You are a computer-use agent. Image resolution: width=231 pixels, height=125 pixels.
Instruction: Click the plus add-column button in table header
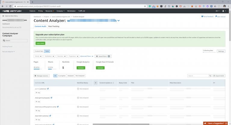pyautogui.click(x=96, y=83)
